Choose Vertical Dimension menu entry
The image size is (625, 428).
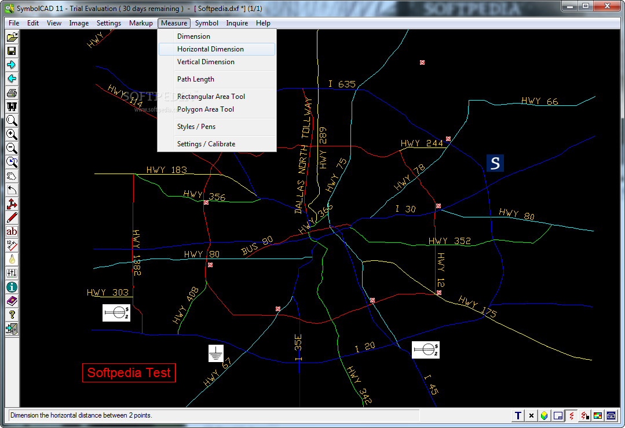(217, 62)
